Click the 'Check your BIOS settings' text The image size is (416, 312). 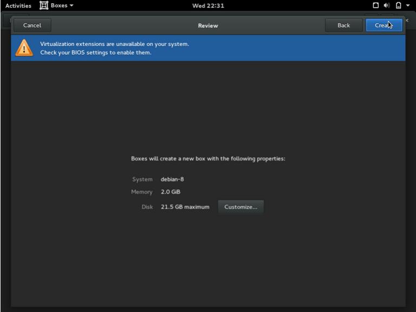coord(95,53)
